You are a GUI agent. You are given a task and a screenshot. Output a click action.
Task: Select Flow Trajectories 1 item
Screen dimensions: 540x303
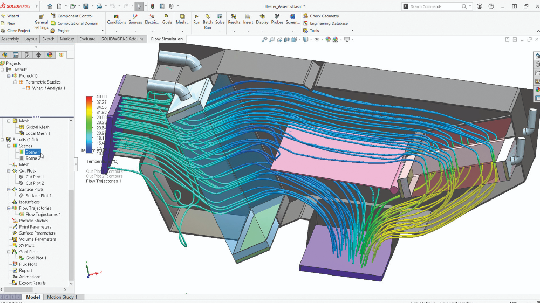[43, 215]
